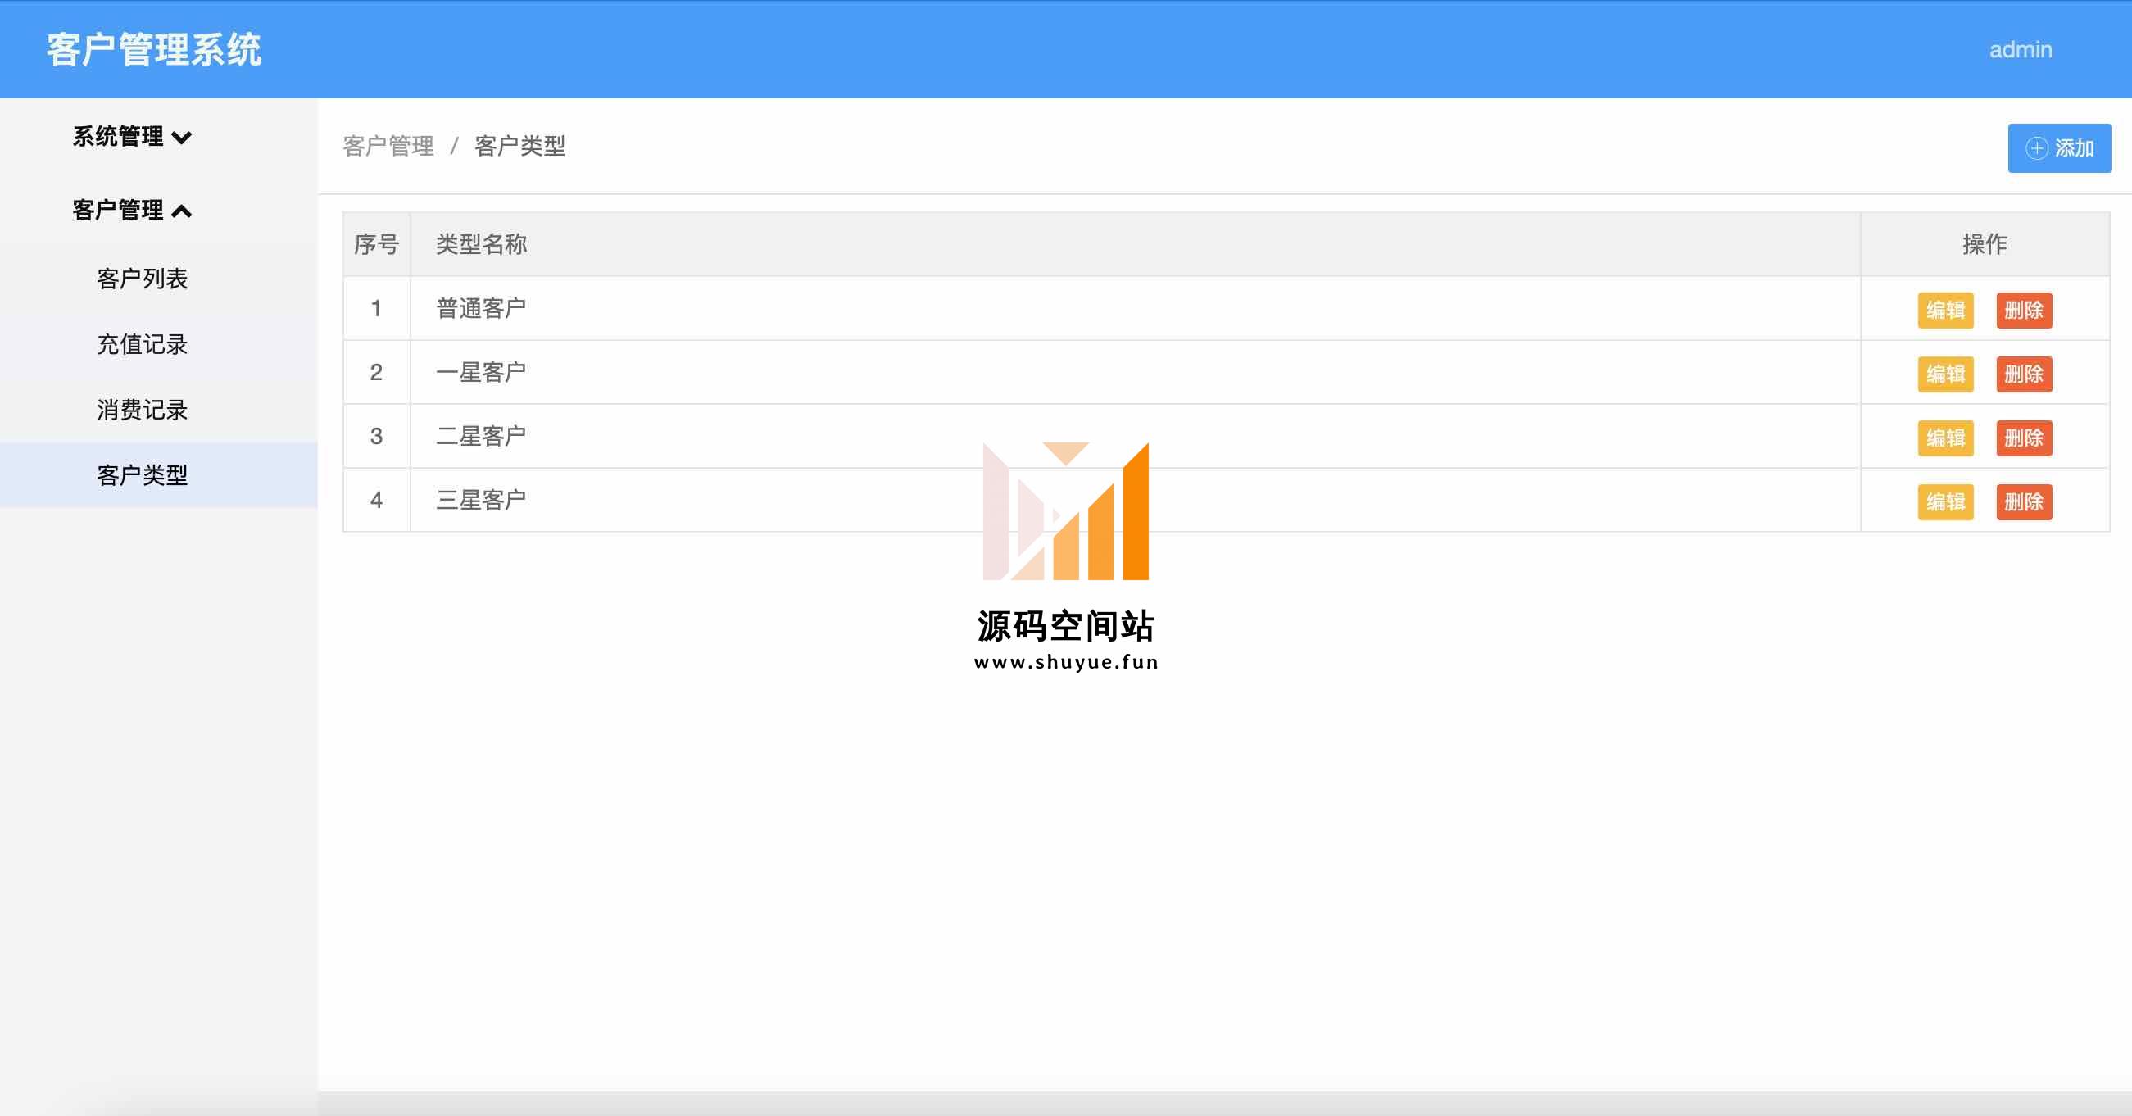
Task: Click sequence number 2 cell
Action: tap(377, 372)
